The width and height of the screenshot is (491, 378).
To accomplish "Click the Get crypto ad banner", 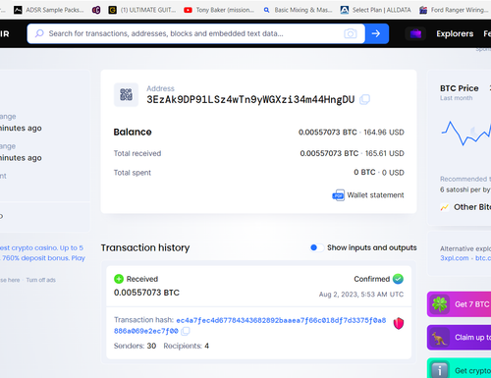I will click(x=459, y=368).
